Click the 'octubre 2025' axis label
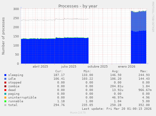 (x=98, y=67)
